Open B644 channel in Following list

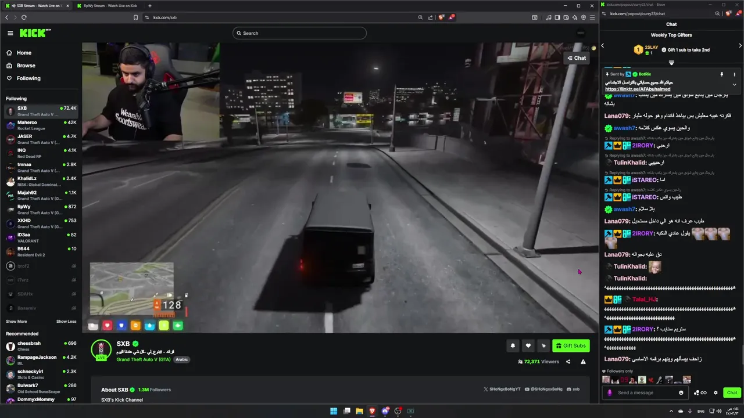[x=41, y=251]
